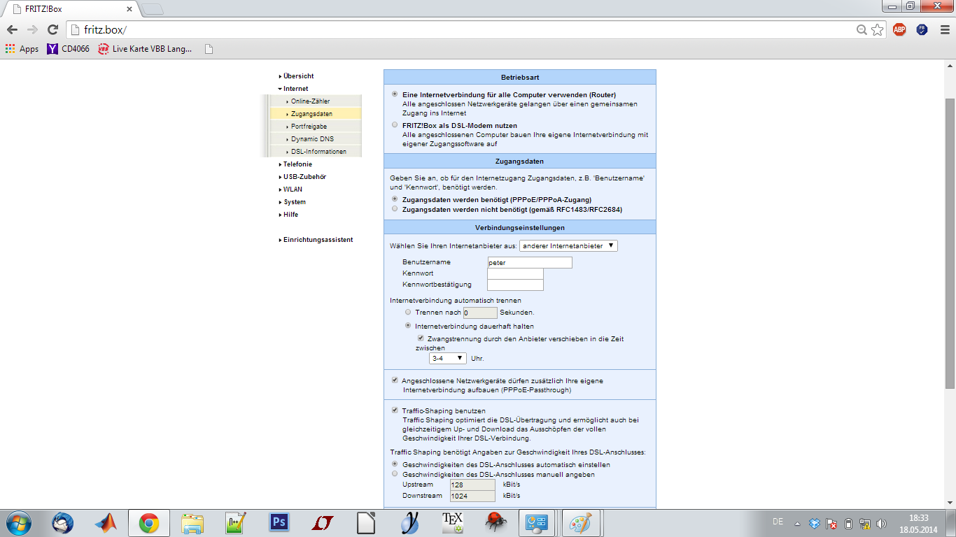
Task: Click Kennwort input field
Action: pyautogui.click(x=515, y=273)
